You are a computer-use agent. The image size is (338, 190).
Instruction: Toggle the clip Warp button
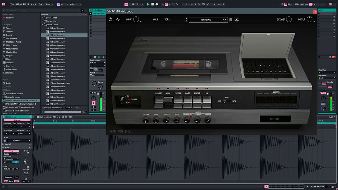[x=11, y=151]
